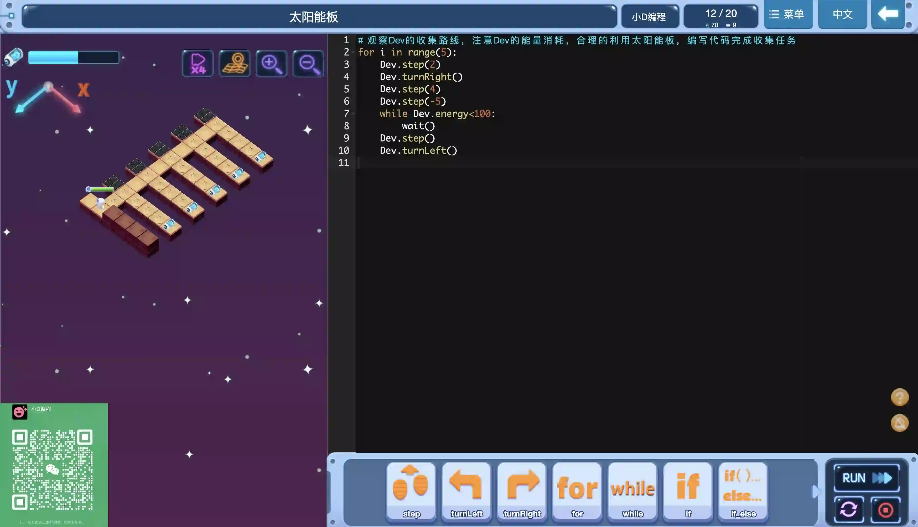Screen dimensions: 918x527
Task: Zoom out the game scene
Action: pos(308,64)
